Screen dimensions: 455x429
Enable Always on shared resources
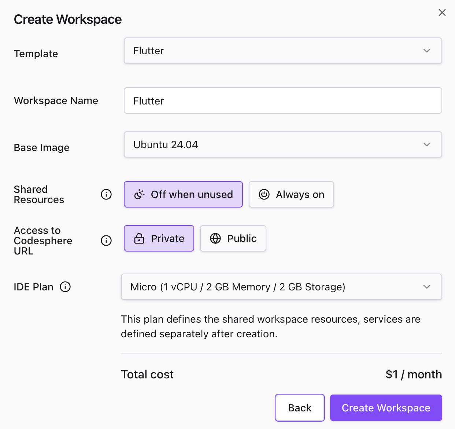(x=291, y=194)
